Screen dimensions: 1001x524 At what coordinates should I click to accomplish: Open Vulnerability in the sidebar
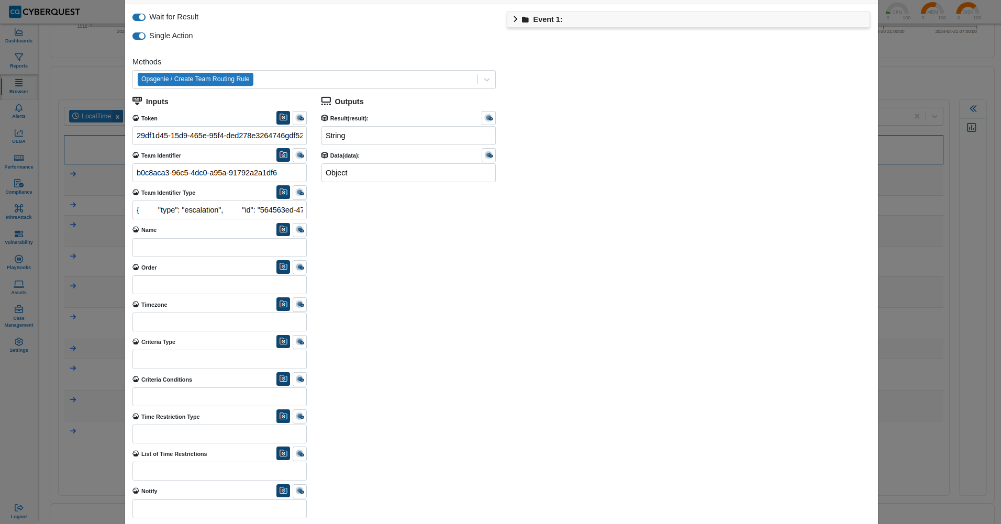(x=19, y=237)
